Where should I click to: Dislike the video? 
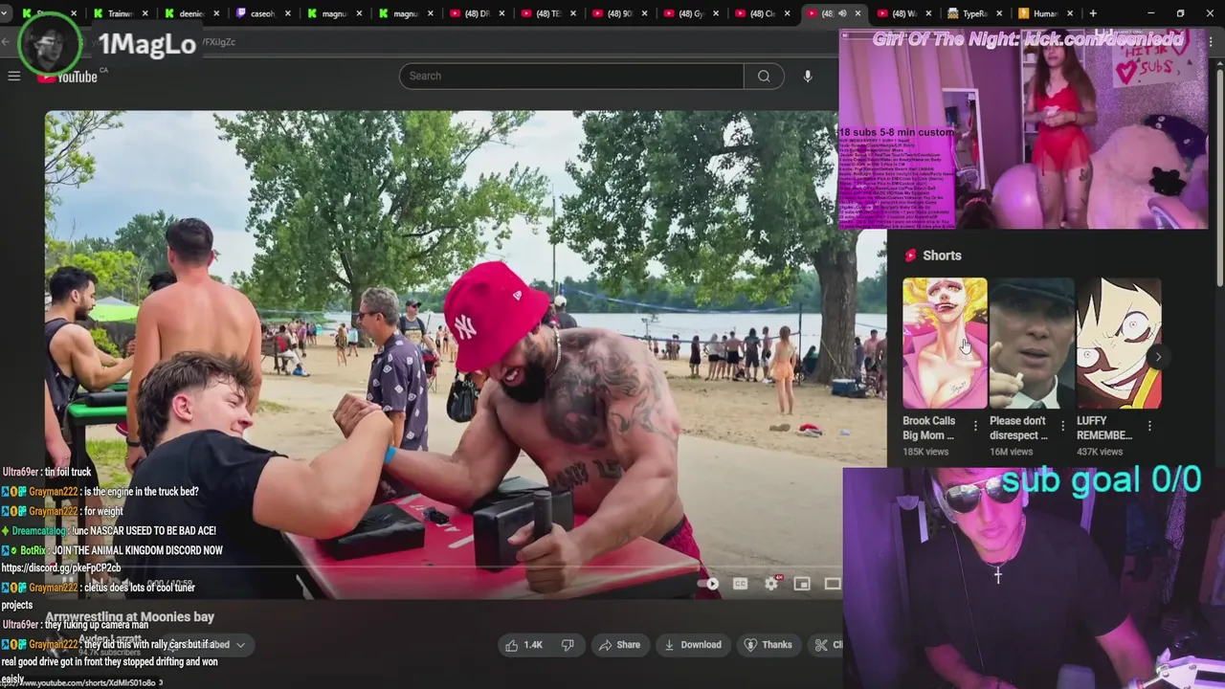(x=568, y=645)
